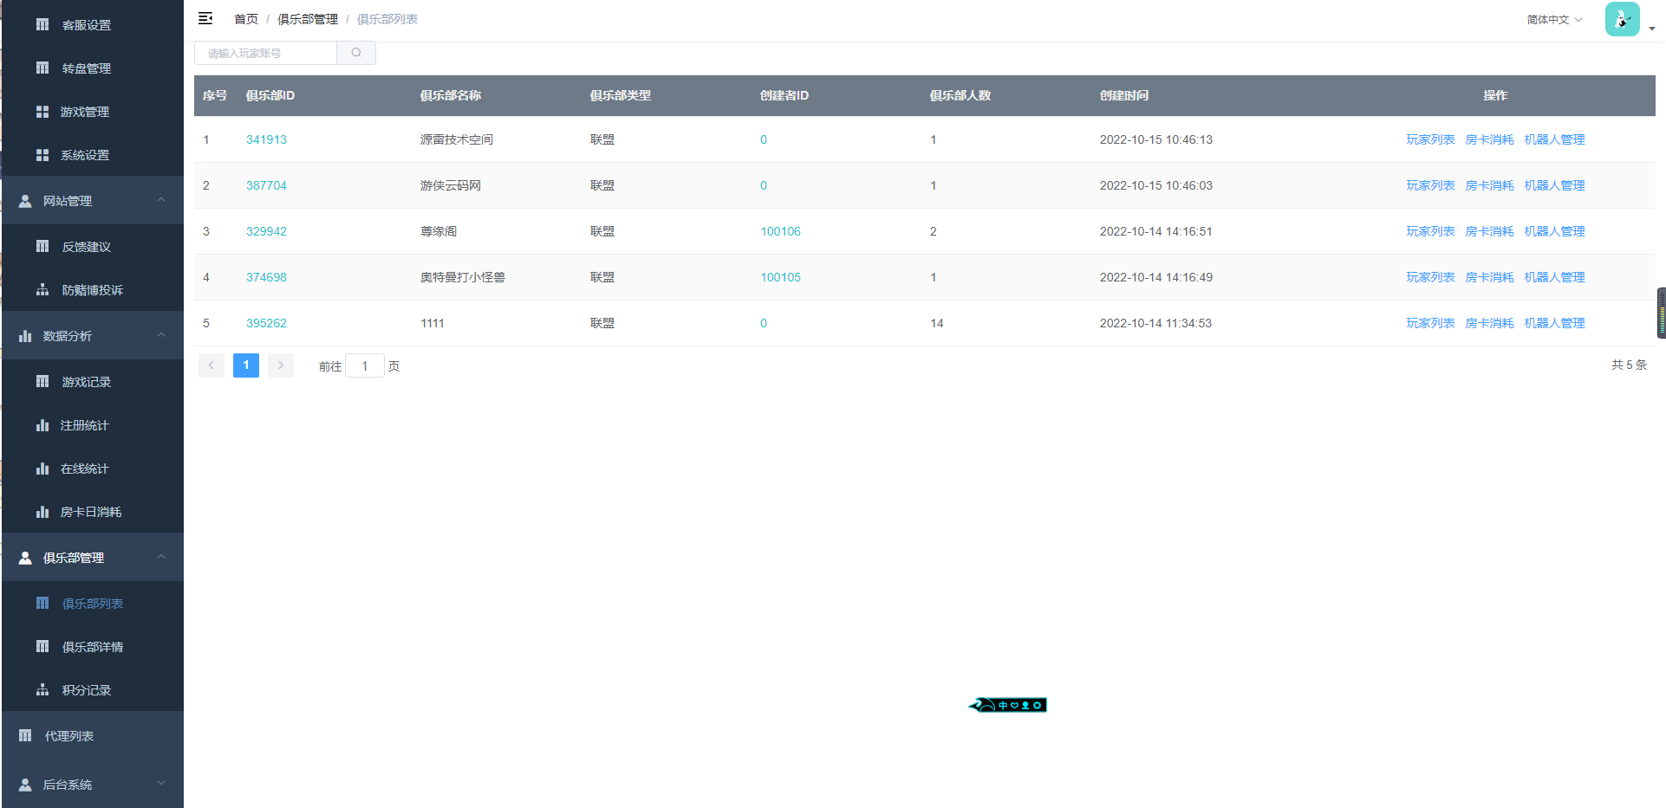Open 游戏管理 in the sidebar
The width and height of the screenshot is (1666, 808).
click(84, 112)
